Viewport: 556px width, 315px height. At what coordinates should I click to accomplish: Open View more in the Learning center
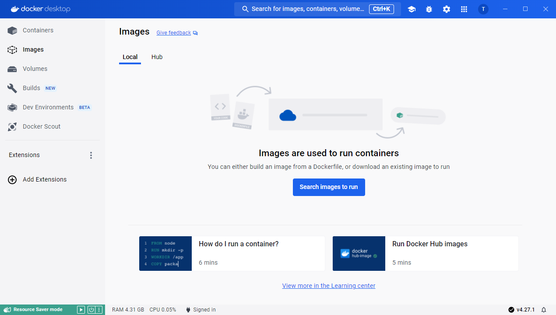pos(329,286)
